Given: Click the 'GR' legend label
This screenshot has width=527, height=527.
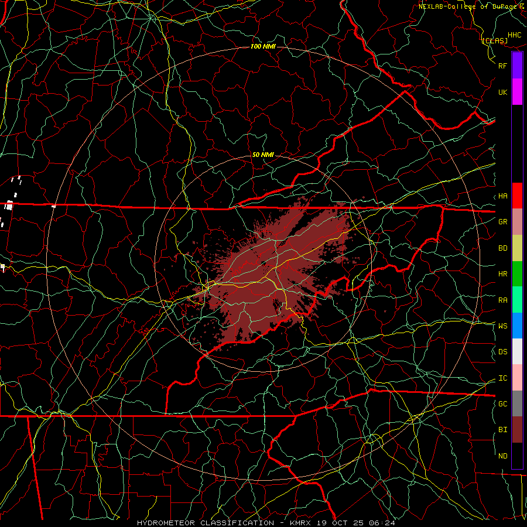Looking at the screenshot, I should [x=503, y=222].
